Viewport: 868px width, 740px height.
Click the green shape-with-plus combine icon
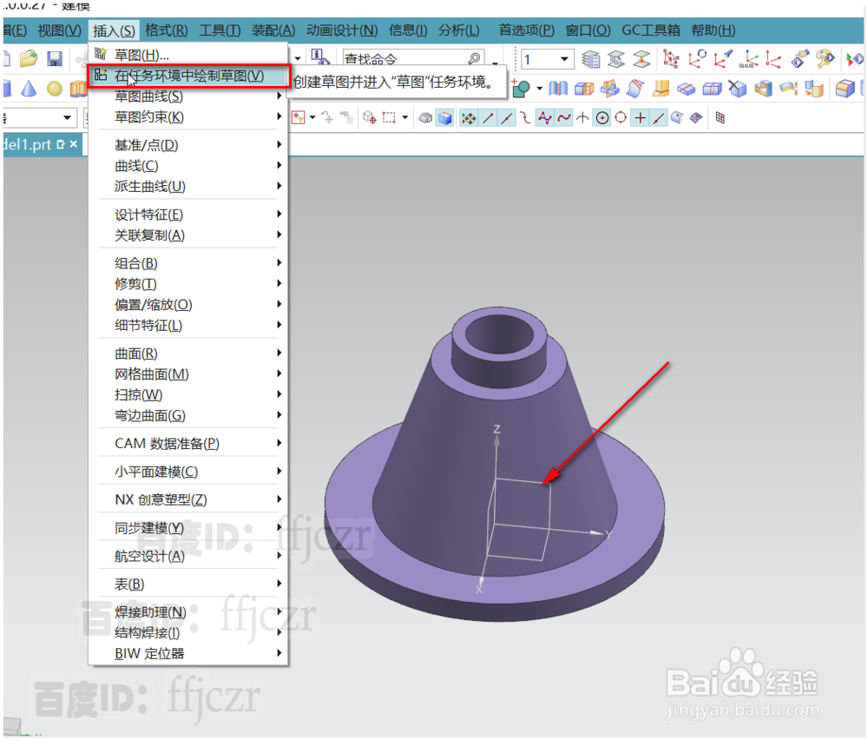[520, 89]
